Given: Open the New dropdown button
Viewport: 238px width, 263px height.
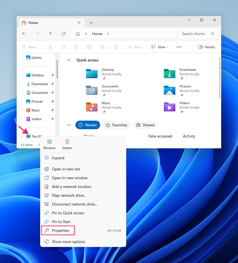Looking at the screenshot, I should point(30,47).
